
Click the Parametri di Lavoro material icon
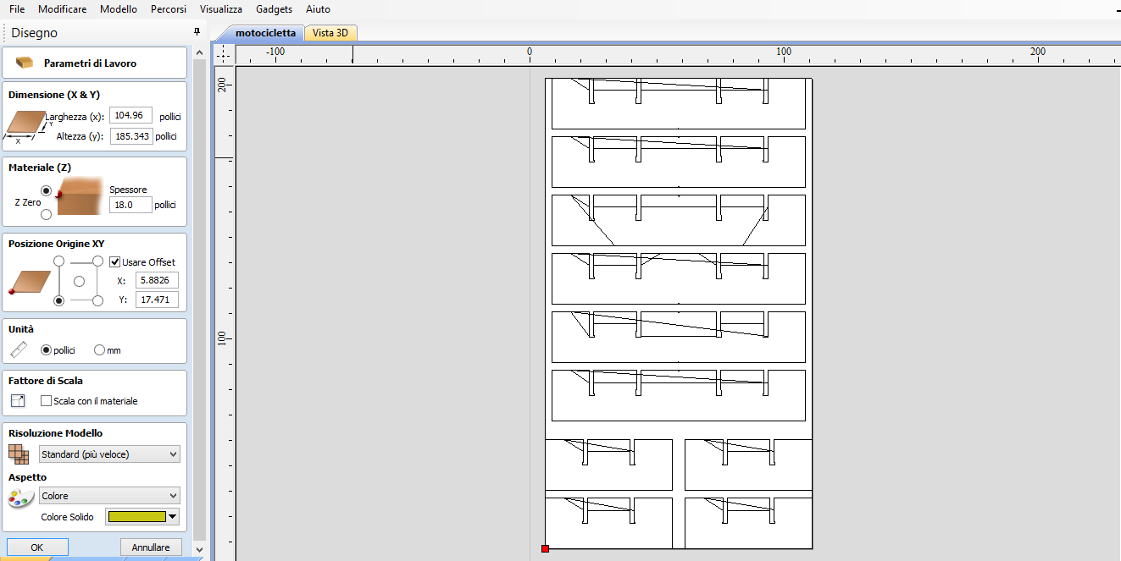25,63
